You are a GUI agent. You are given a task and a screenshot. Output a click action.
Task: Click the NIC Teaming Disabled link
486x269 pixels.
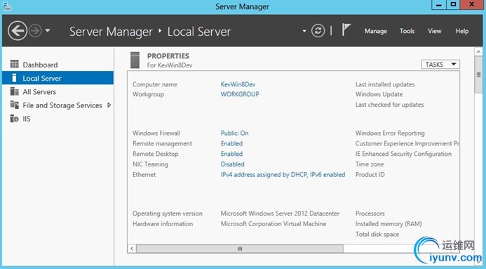[x=232, y=164]
